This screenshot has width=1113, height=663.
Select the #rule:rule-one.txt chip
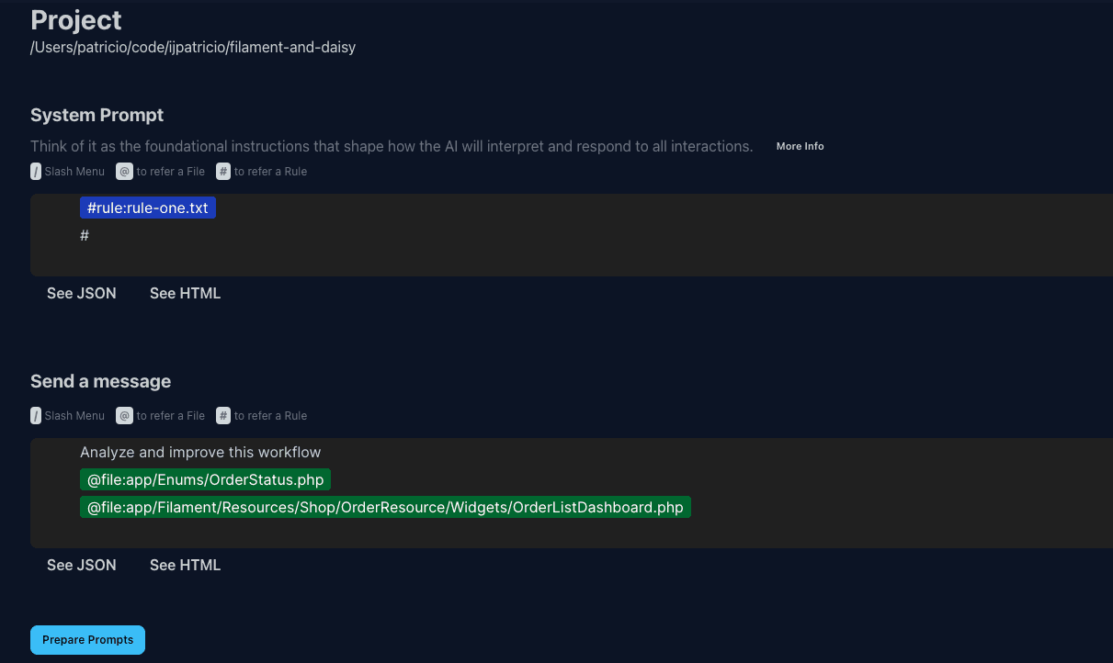pos(147,208)
